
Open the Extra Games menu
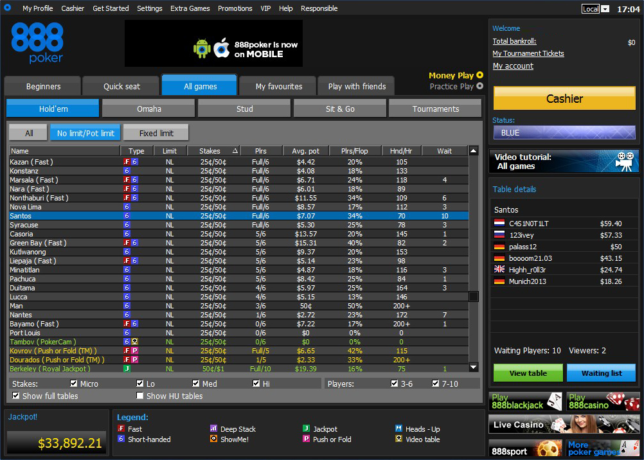[x=190, y=8]
